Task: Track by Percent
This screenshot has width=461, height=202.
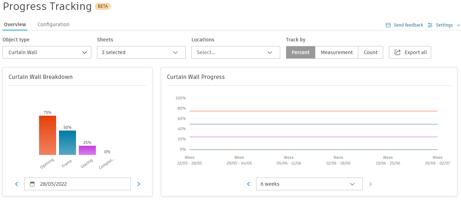Action: coord(300,52)
